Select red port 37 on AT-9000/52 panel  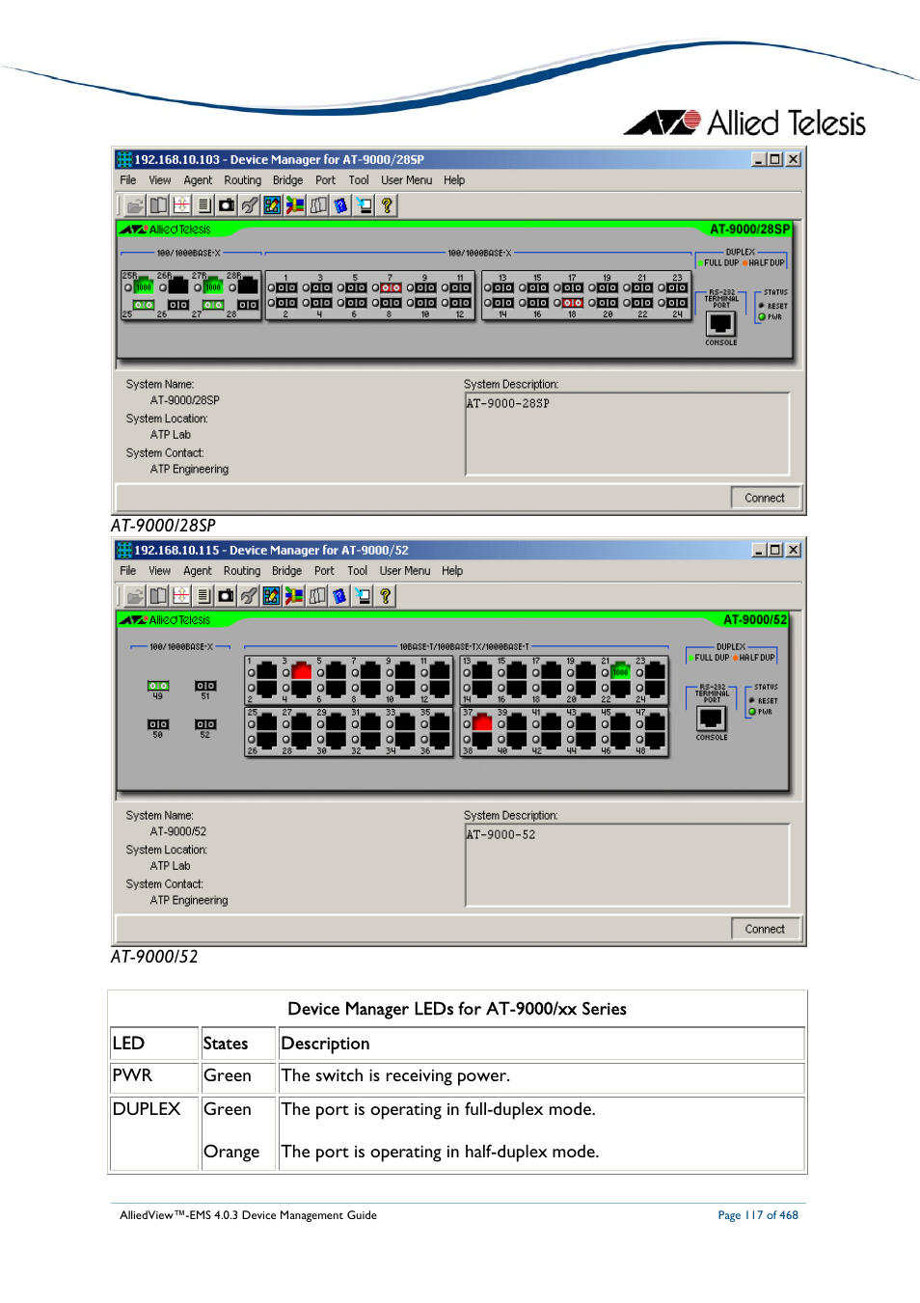(482, 721)
